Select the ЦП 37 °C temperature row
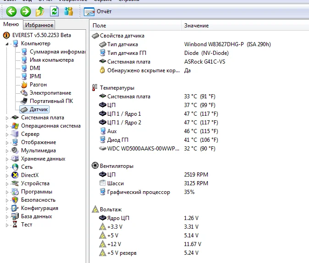 point(199,105)
